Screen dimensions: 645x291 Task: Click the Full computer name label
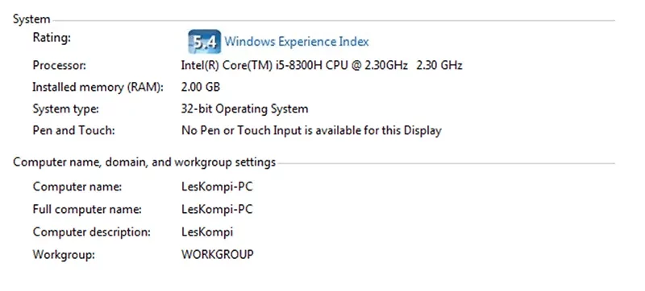click(87, 210)
